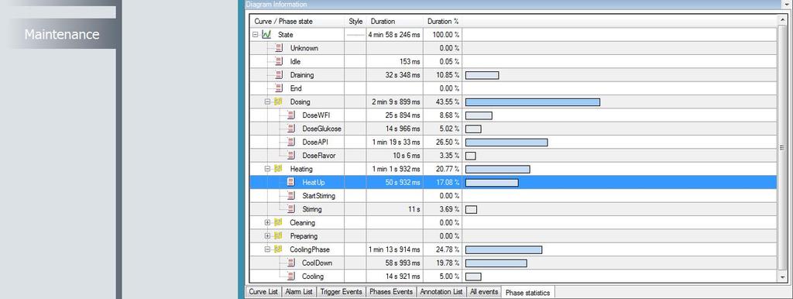Open the Maintenance section
The height and width of the screenshot is (299, 793).
click(62, 34)
